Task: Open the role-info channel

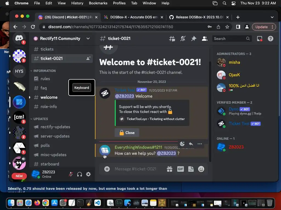Action: coord(62,107)
